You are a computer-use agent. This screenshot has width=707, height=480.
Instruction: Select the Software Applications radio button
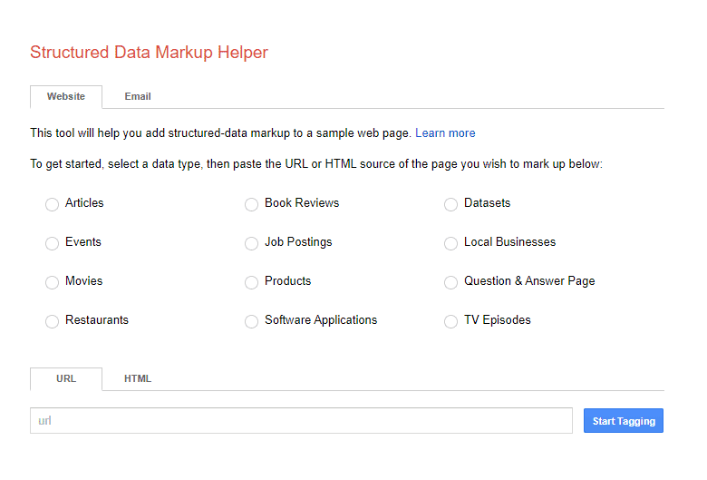251,321
